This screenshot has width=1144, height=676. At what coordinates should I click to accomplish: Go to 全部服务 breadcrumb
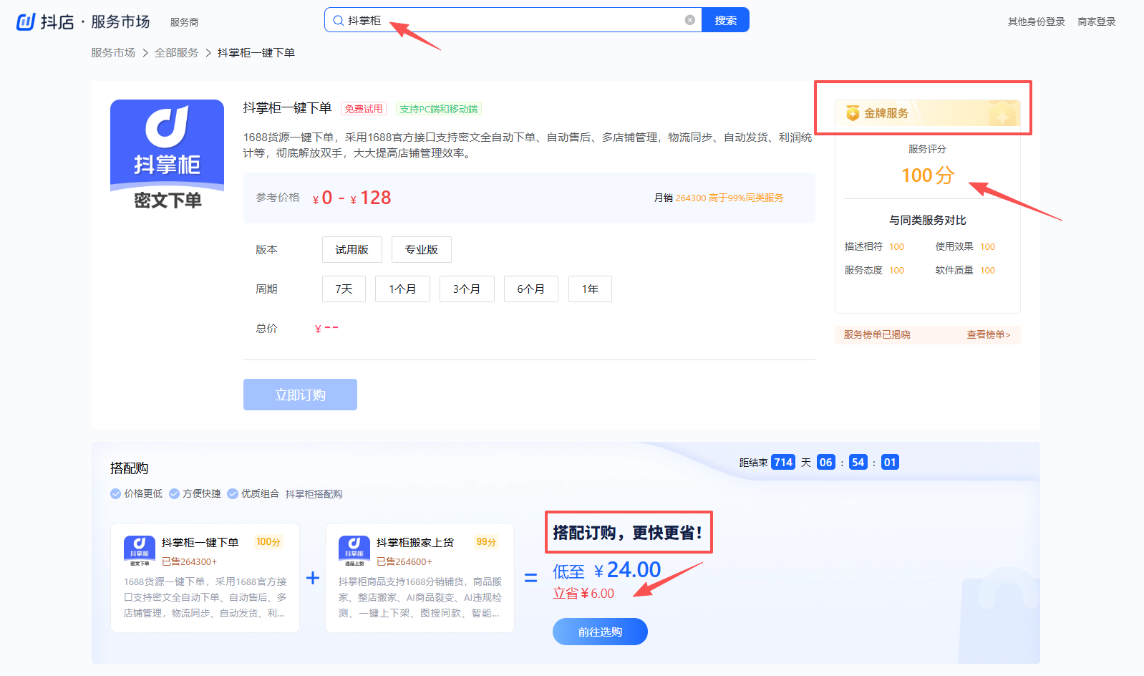176,52
